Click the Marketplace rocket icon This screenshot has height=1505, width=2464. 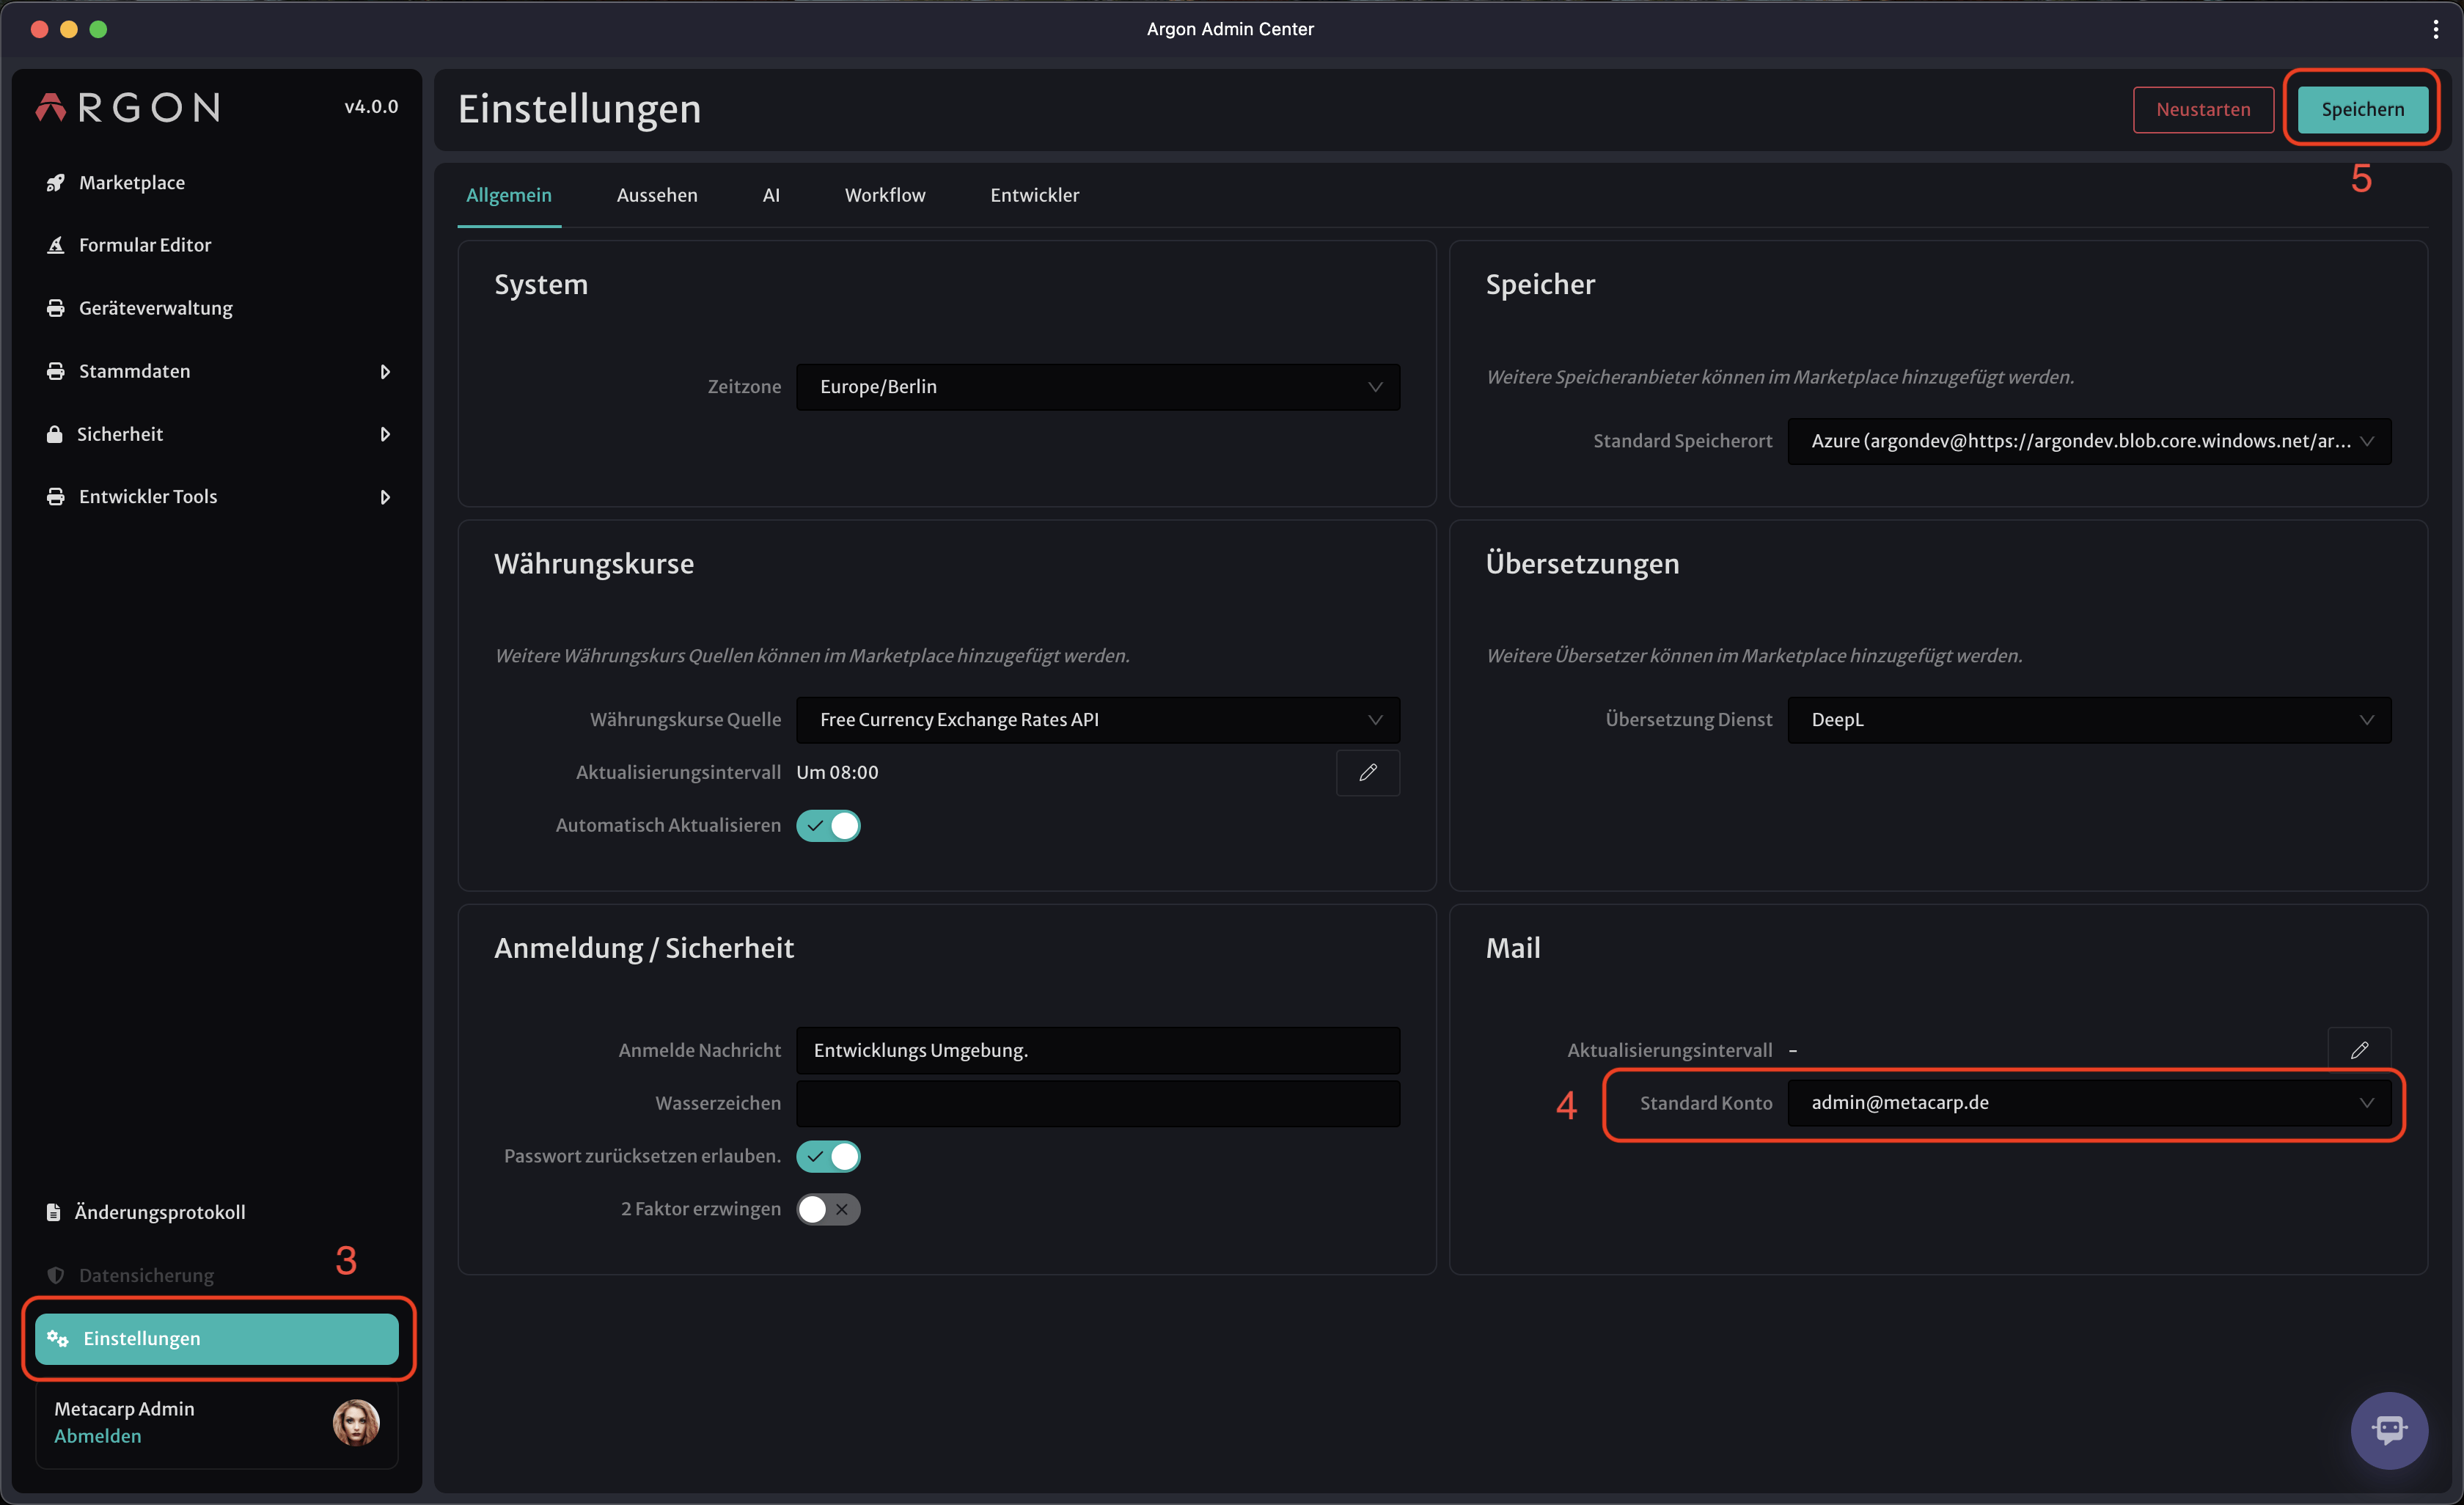pyautogui.click(x=56, y=183)
